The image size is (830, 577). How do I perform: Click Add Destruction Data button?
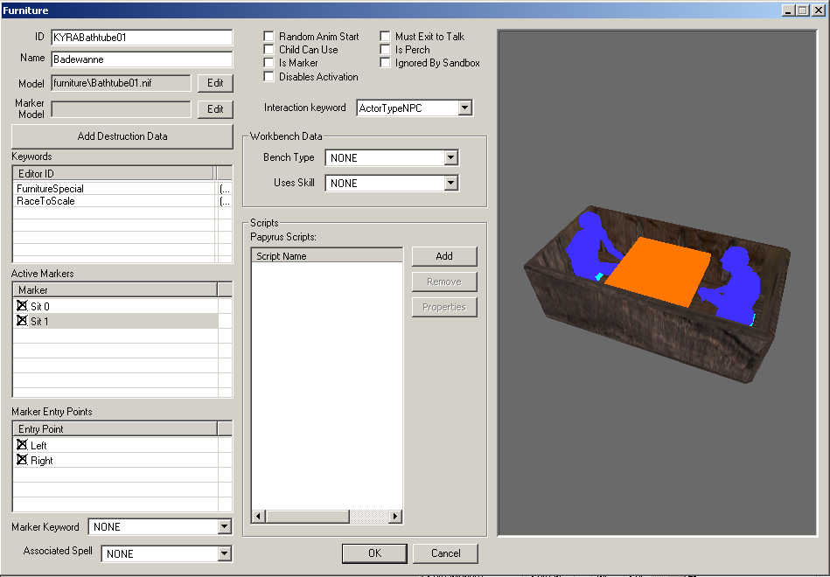pos(122,136)
